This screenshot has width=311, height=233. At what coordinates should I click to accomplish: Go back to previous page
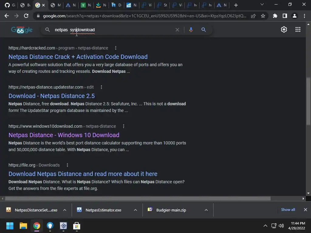[x=7, y=16]
